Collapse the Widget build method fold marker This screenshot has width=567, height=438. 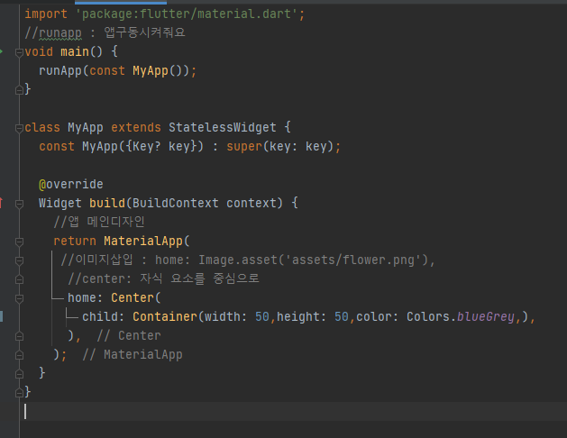19,205
